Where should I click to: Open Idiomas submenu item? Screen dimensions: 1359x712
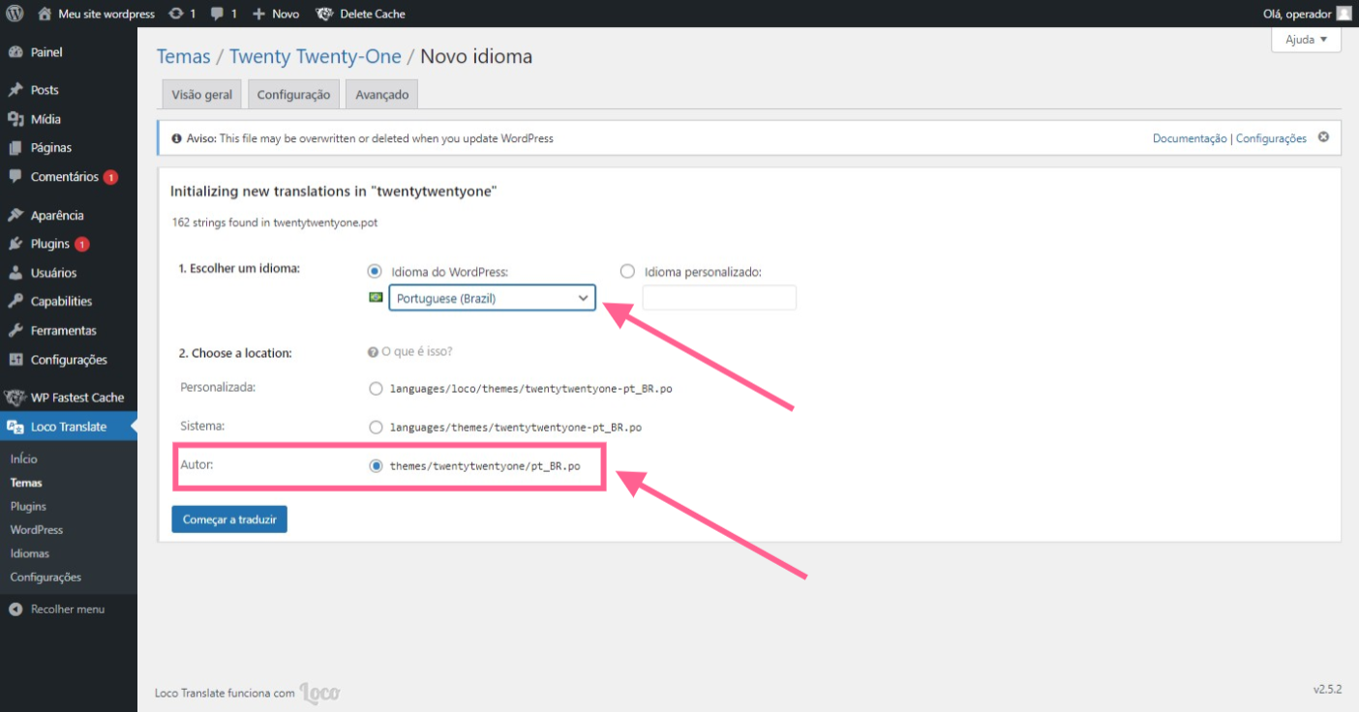point(30,553)
